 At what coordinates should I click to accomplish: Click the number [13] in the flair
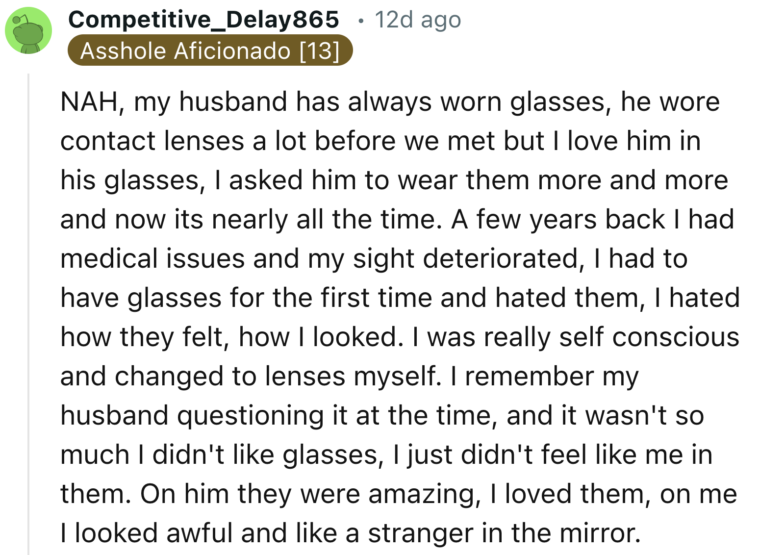319,50
